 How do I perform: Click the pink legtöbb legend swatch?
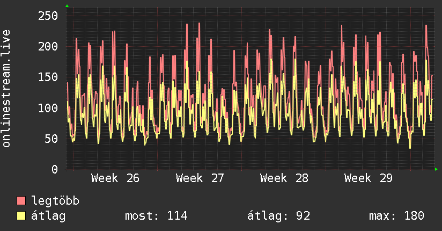[21, 200]
